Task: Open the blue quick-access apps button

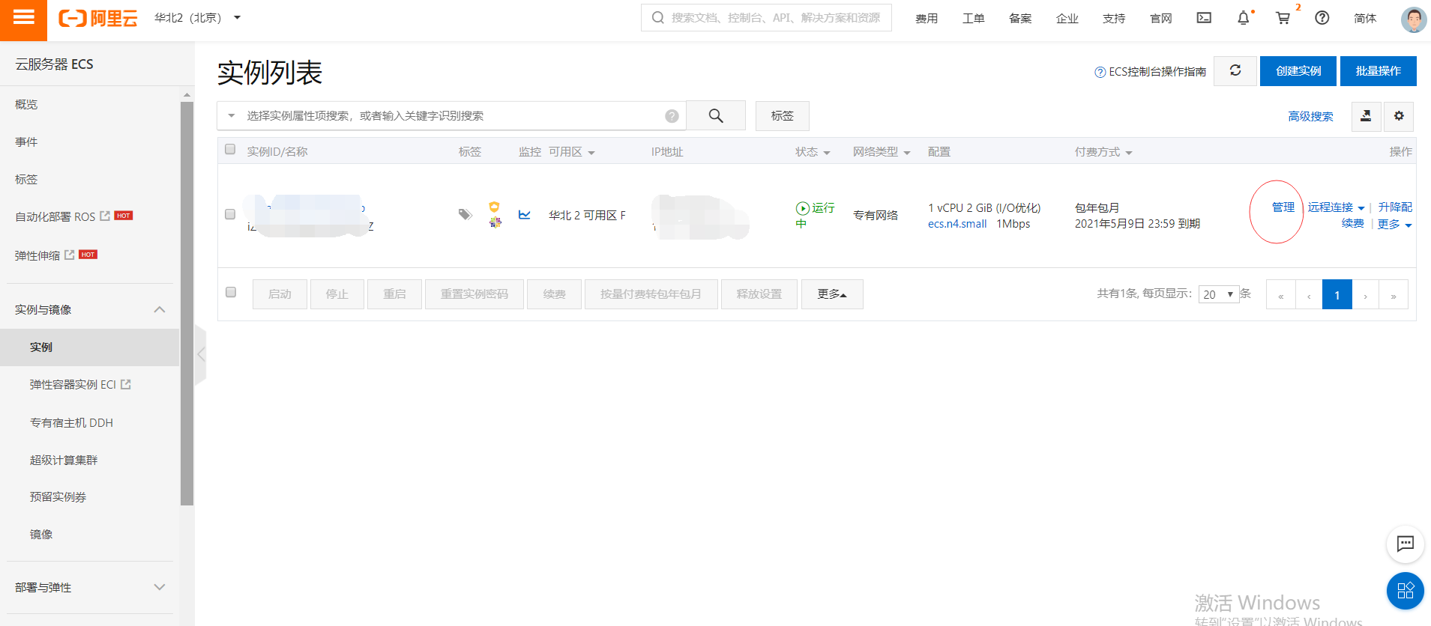Action: pyautogui.click(x=1405, y=590)
